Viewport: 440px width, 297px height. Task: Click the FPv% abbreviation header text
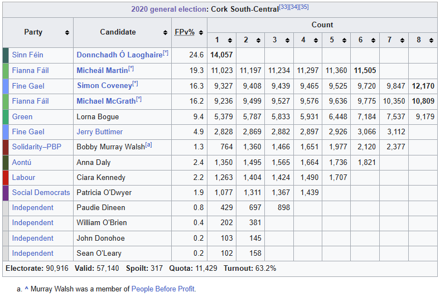[185, 32]
